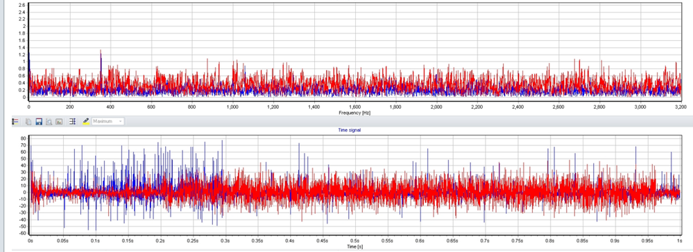Toggle the cursor lines tool icon
693x252 pixels.
(72, 121)
